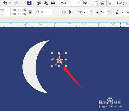Click the full-screen preview icon
Viewport: 129px width, 111px height.
85,3
